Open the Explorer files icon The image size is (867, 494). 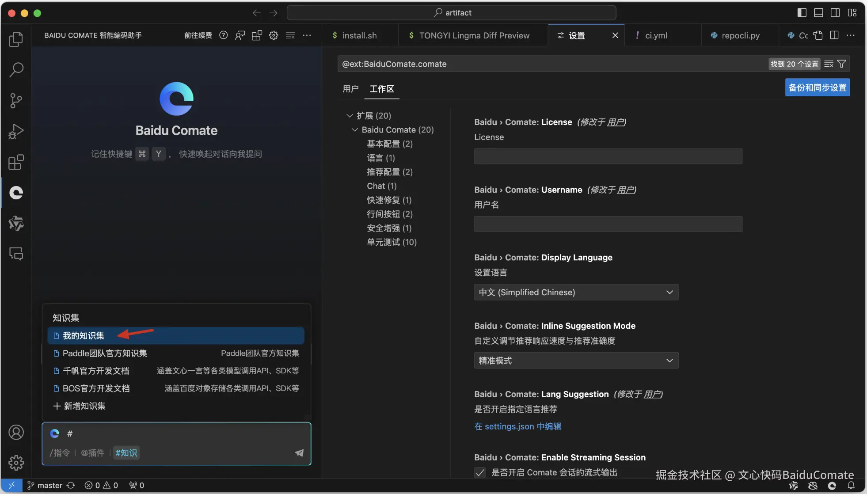[x=16, y=39]
